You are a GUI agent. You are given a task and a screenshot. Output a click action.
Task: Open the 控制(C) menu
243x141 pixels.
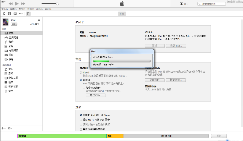tap(31, 9)
